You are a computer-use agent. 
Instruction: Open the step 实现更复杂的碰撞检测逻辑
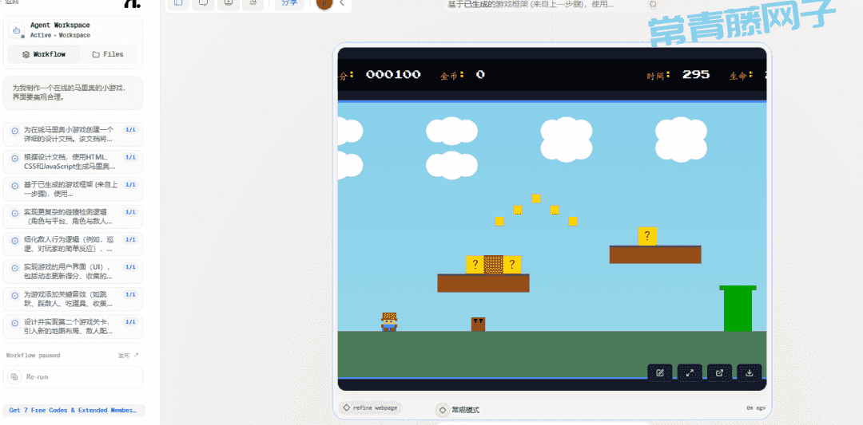pos(73,217)
